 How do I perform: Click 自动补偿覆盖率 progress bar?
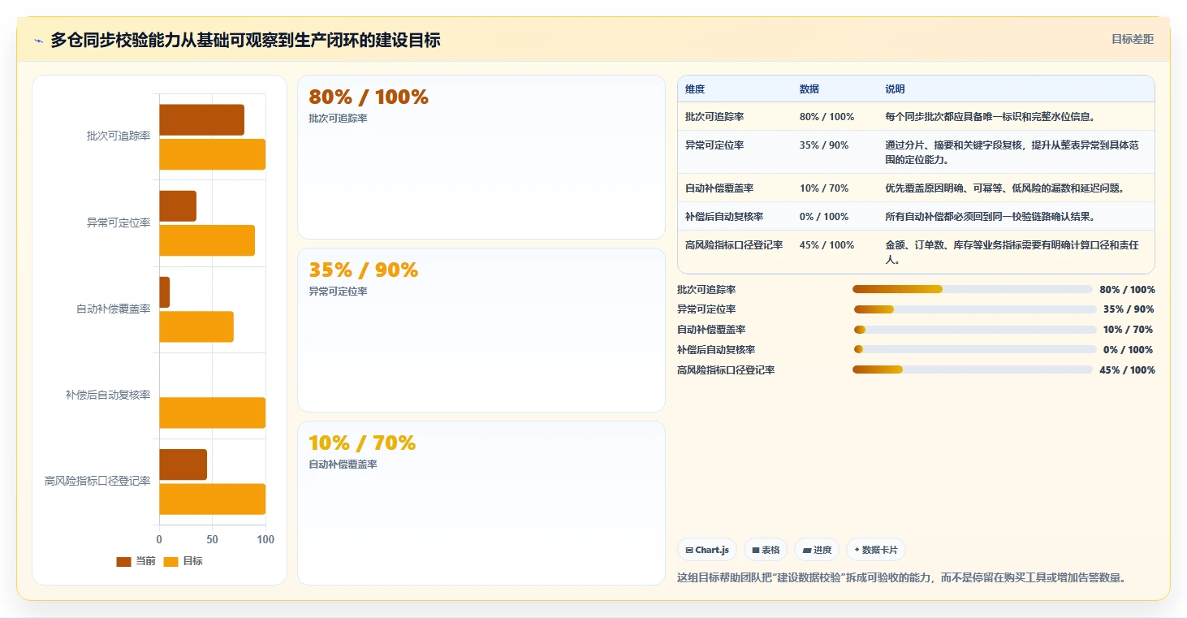[x=975, y=330]
